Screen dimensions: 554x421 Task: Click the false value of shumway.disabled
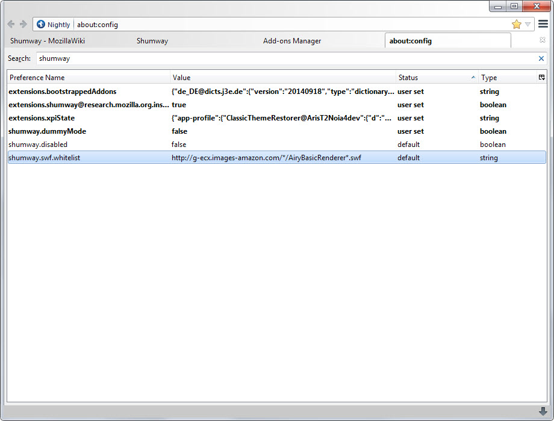coord(179,145)
